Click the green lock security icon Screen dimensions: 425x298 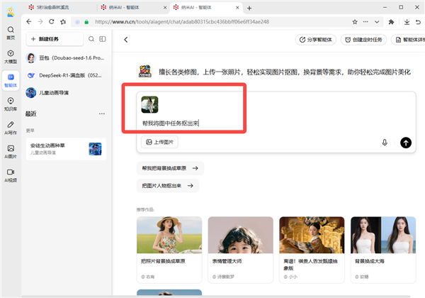coord(86,22)
